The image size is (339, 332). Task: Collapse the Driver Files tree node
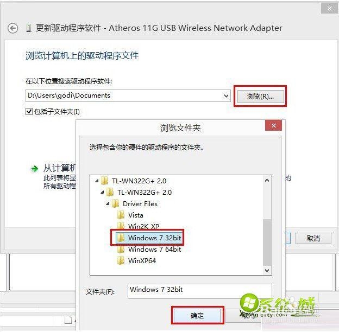(x=108, y=203)
